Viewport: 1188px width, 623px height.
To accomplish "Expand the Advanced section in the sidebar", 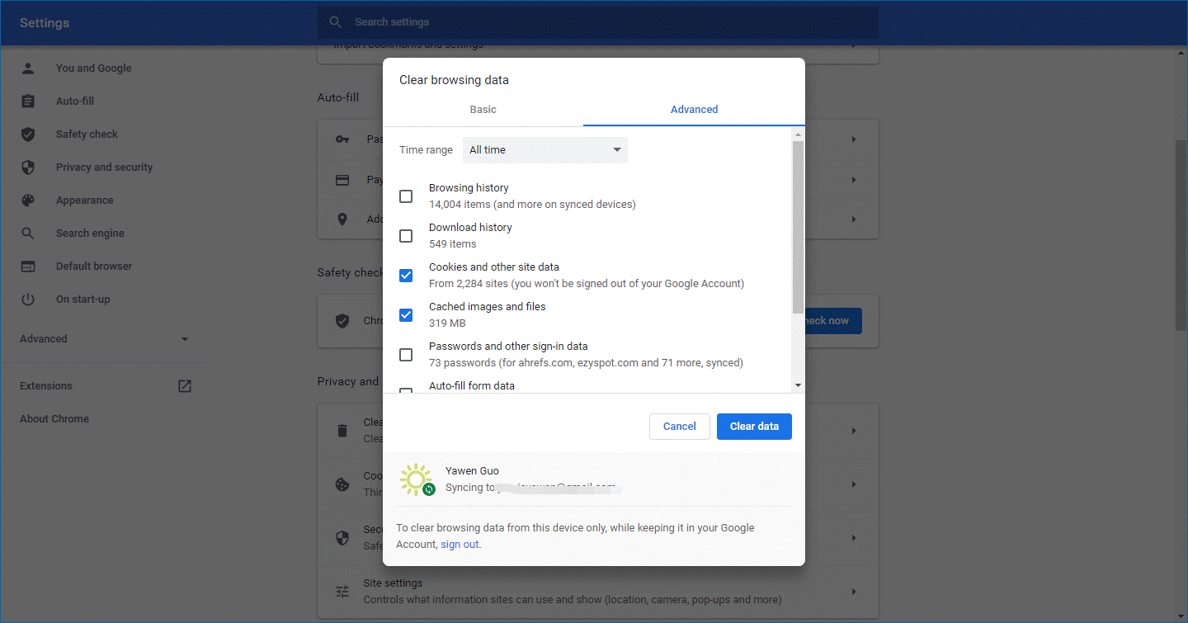I will click(185, 338).
